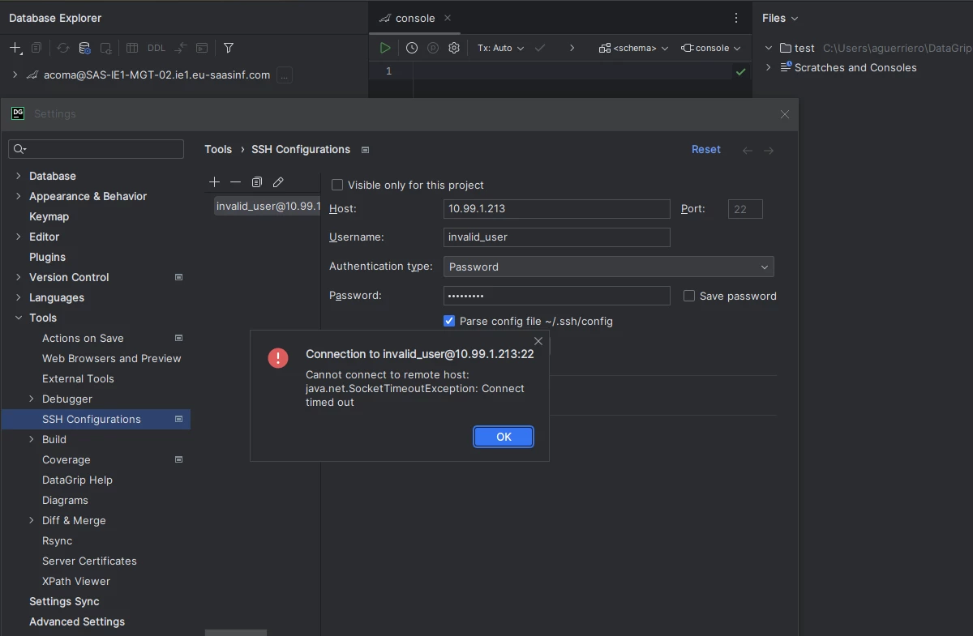Switch to the console editor tab
This screenshot has height=636, width=973.
point(415,18)
